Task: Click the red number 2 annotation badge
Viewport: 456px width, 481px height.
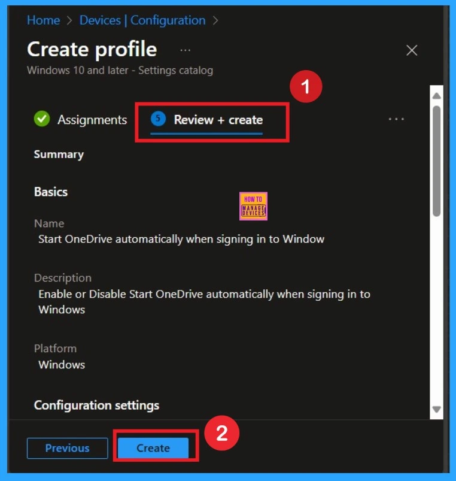Action: (x=221, y=433)
